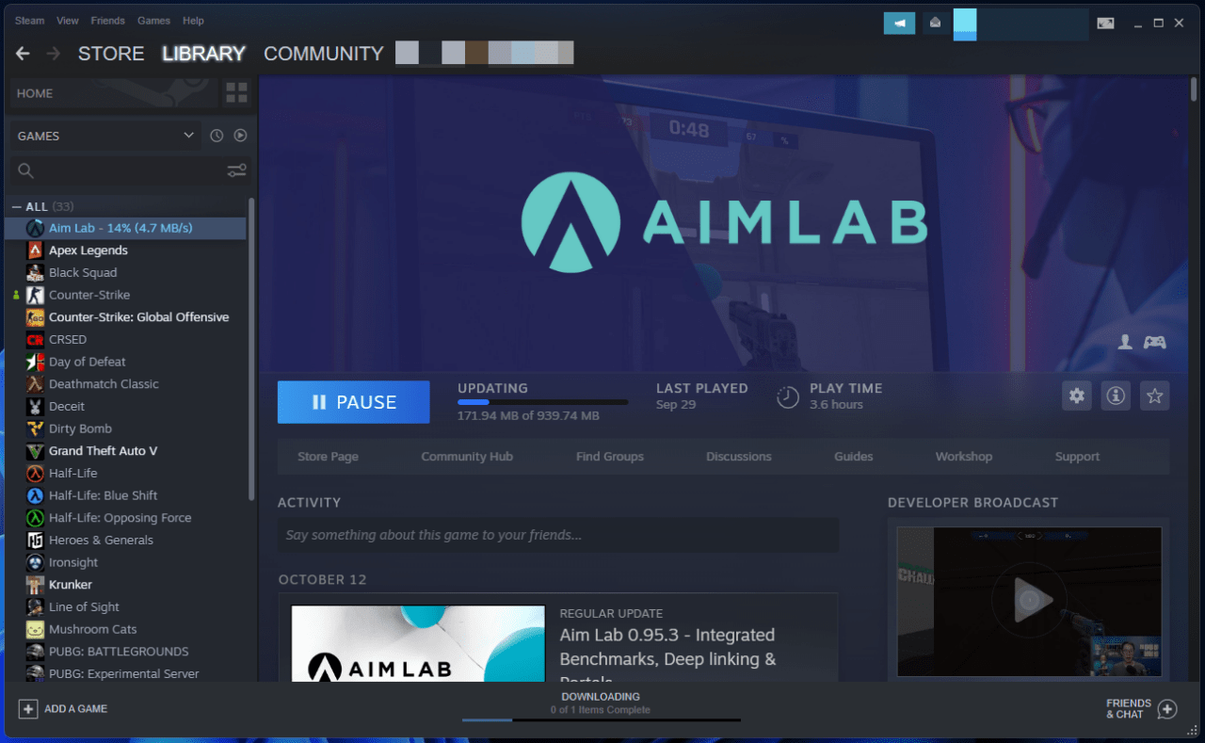Viewport: 1205px width, 743px height.
Task: Click the Aim Lab update progress bar
Action: (542, 402)
